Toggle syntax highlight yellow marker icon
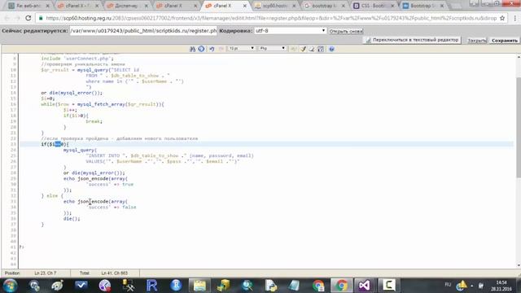 303,49
